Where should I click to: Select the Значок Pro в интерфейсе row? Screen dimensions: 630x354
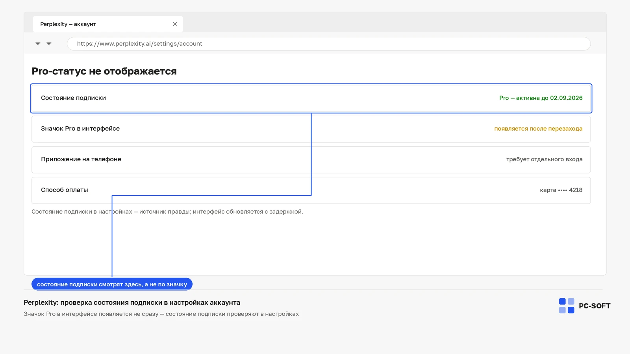(311, 129)
